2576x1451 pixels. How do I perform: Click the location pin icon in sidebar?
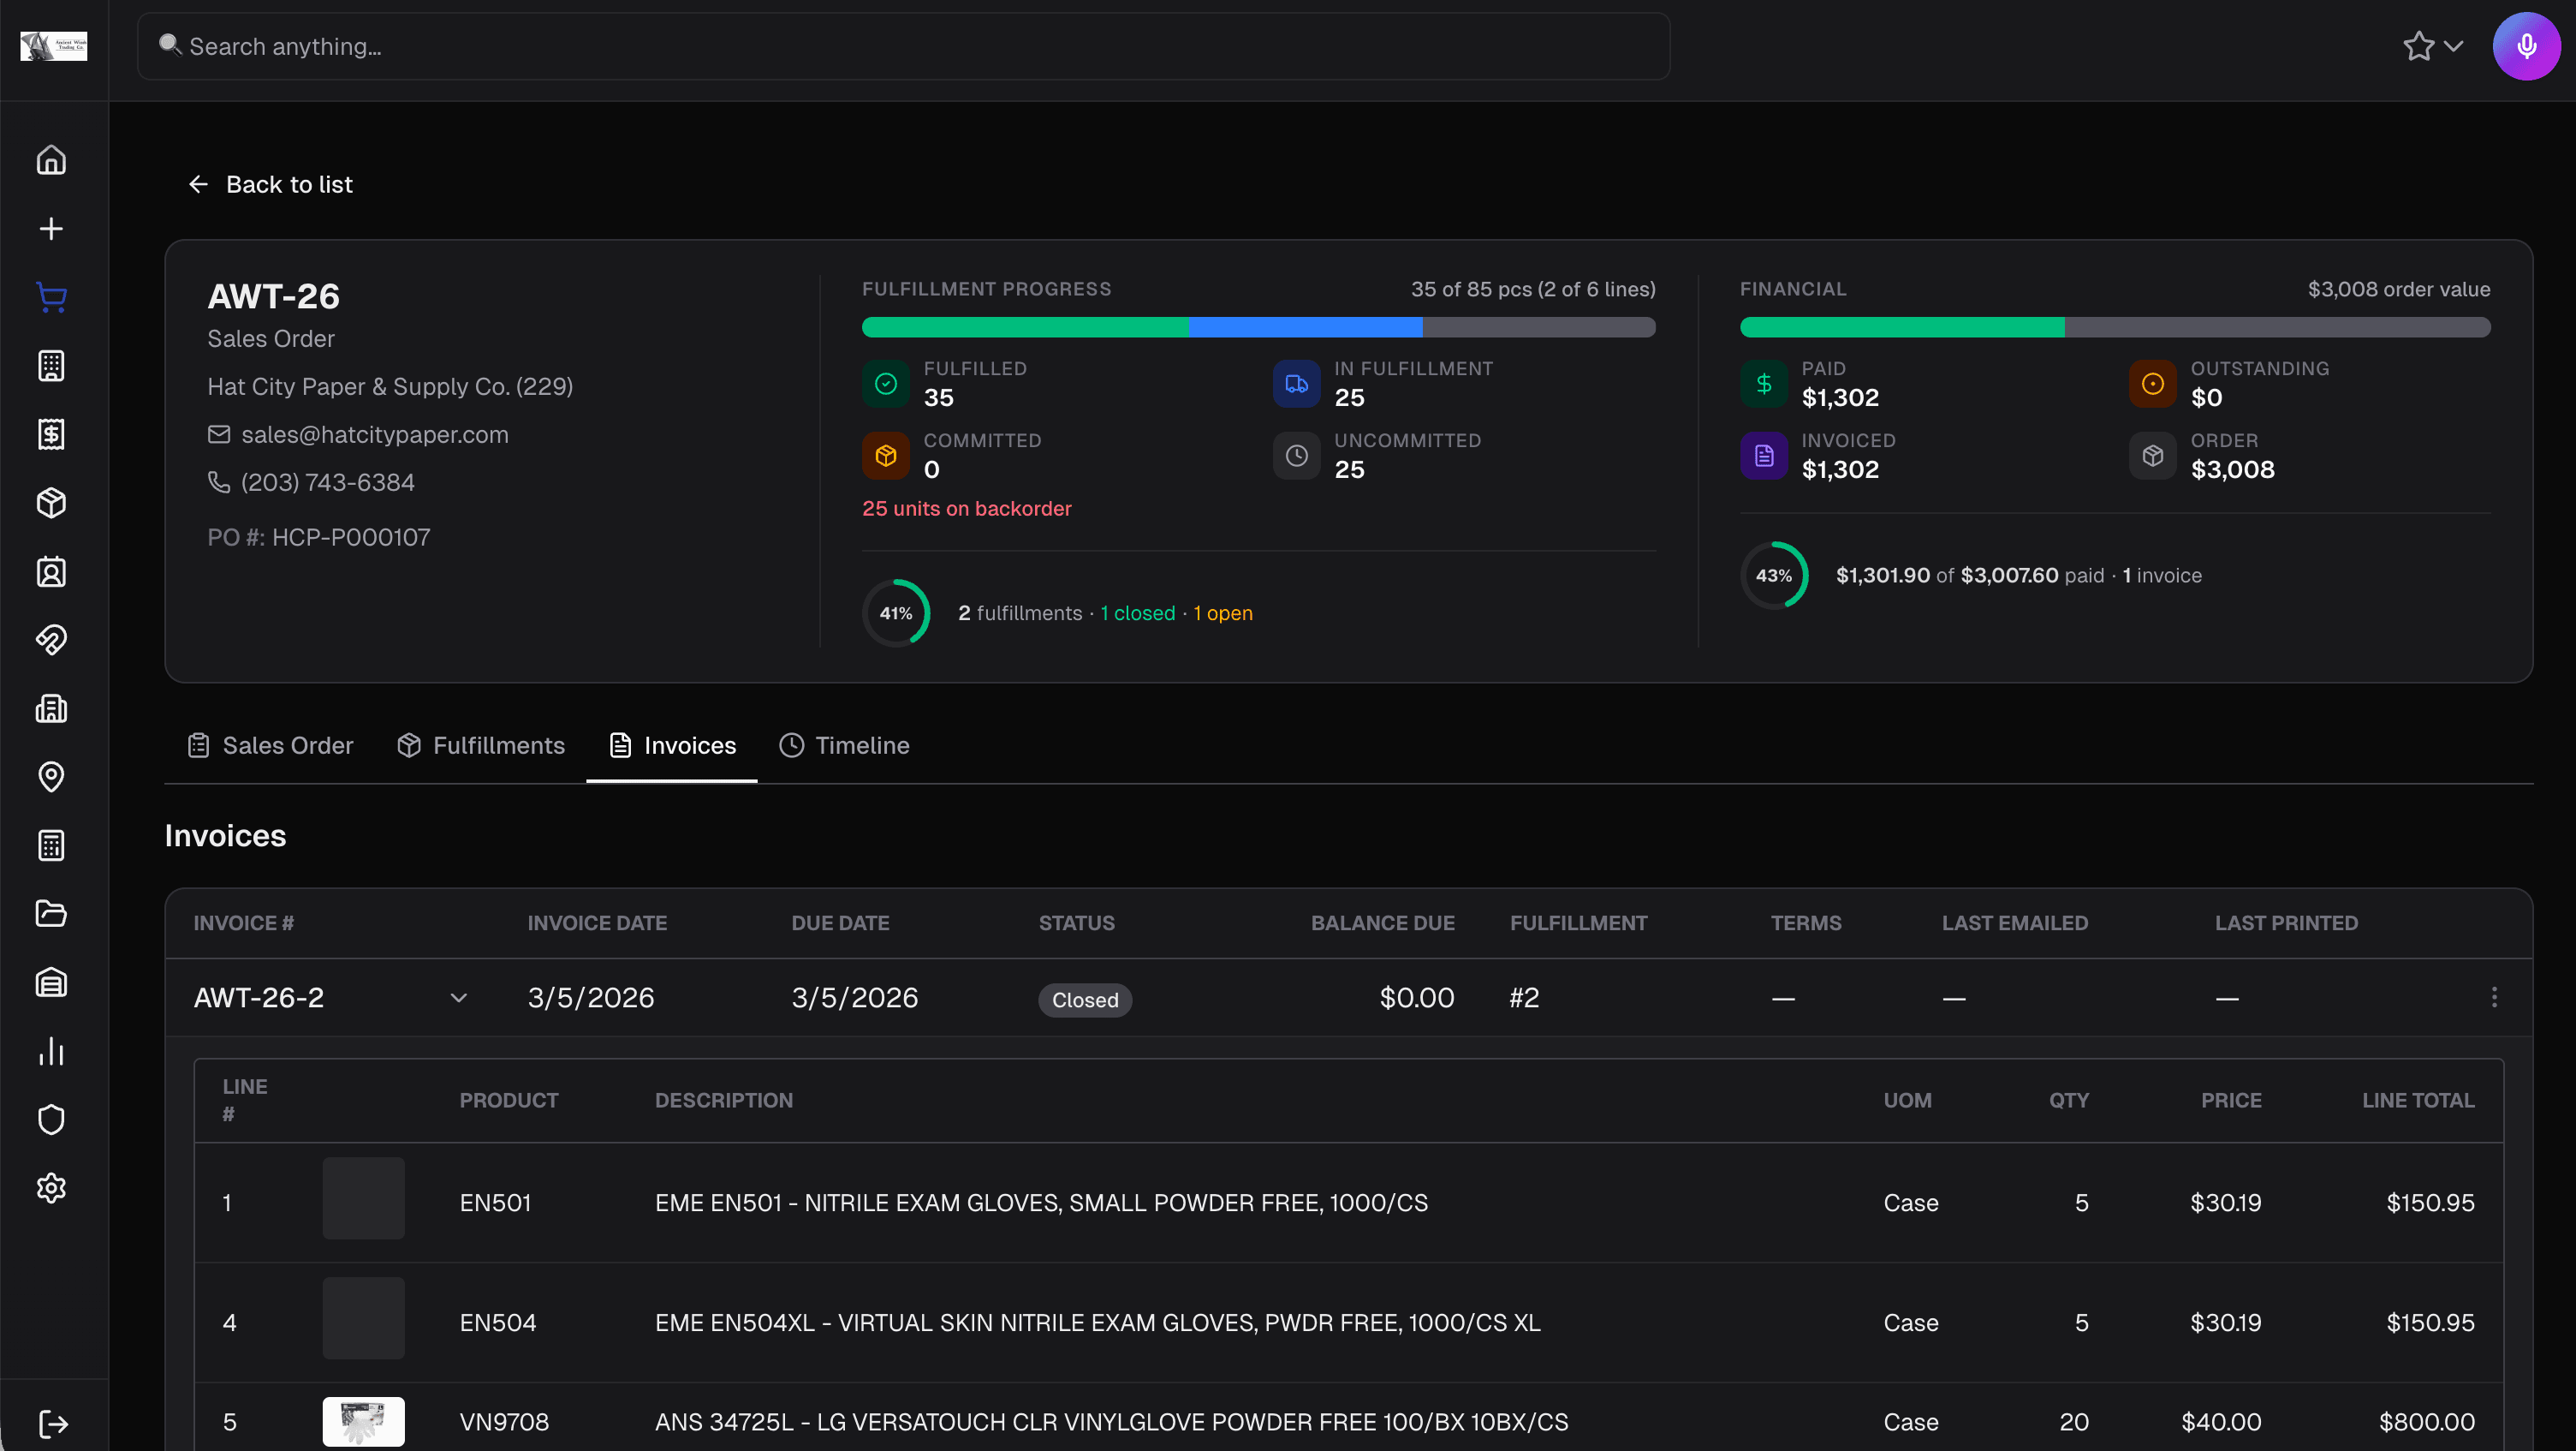pyautogui.click(x=51, y=777)
